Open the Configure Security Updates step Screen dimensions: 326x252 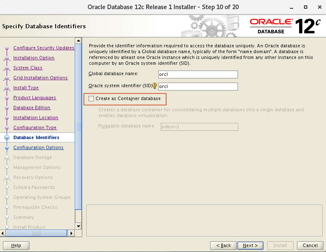[x=44, y=48]
